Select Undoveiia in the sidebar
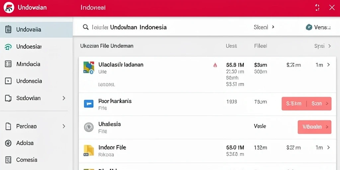Image resolution: width=340 pixels, height=170 pixels. (x=36, y=30)
